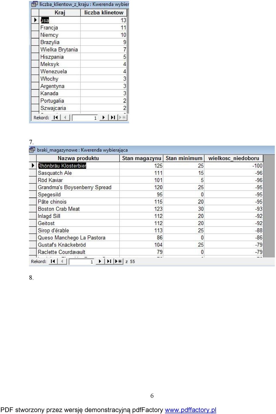This screenshot has height=414, width=276.
Task: Go to previous record in liczba_klientow_z_kraju query
Action: pyautogui.click(x=65, y=117)
